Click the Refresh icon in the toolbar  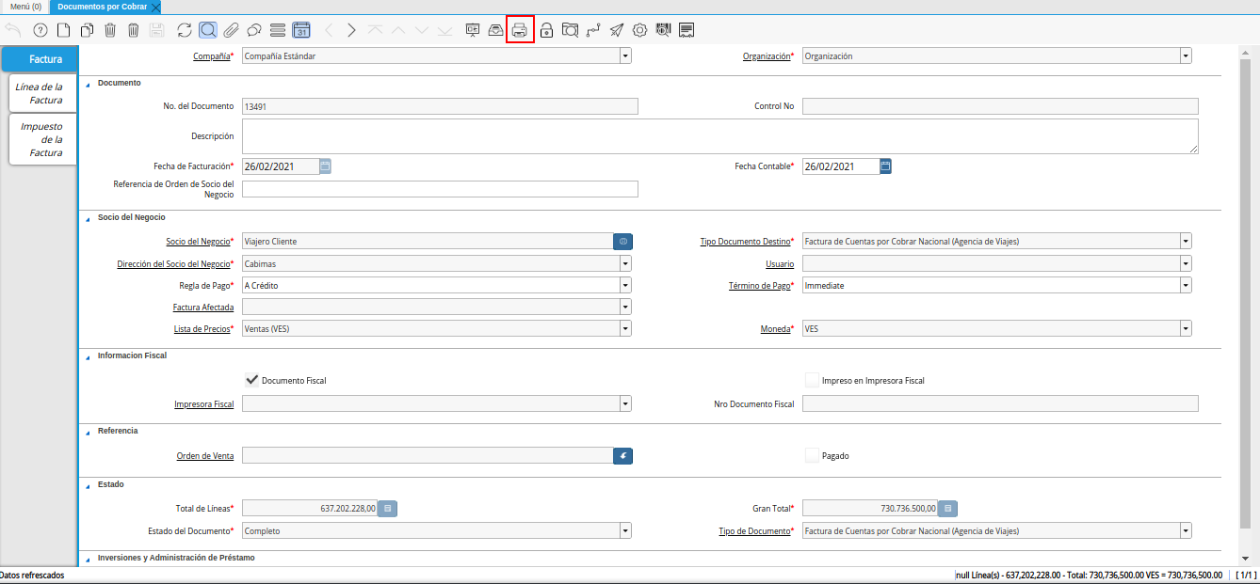pos(185,30)
